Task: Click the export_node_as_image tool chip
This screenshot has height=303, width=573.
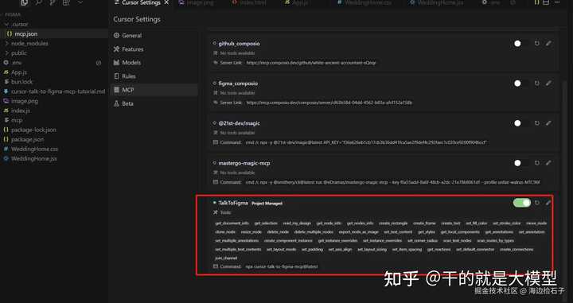Action: pyautogui.click(x=358, y=231)
